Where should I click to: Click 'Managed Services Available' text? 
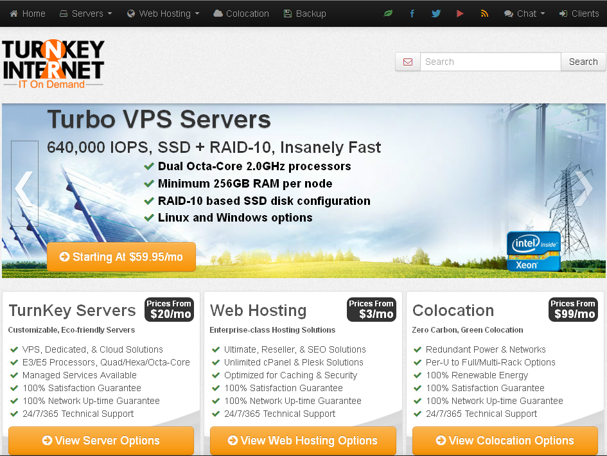pyautogui.click(x=80, y=375)
